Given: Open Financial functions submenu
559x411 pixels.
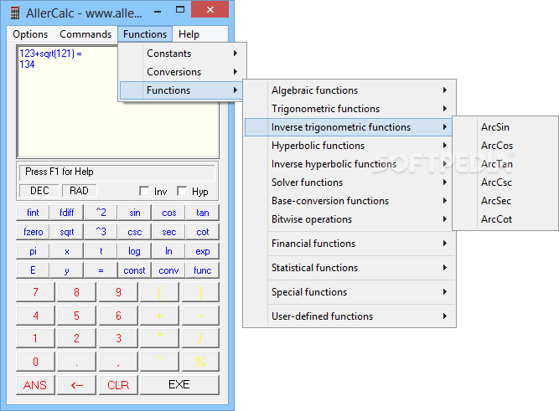Looking at the screenshot, I should tap(349, 244).
